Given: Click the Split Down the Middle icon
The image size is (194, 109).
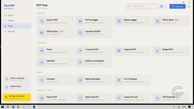Looking at the screenshot, I should point(80,62).
